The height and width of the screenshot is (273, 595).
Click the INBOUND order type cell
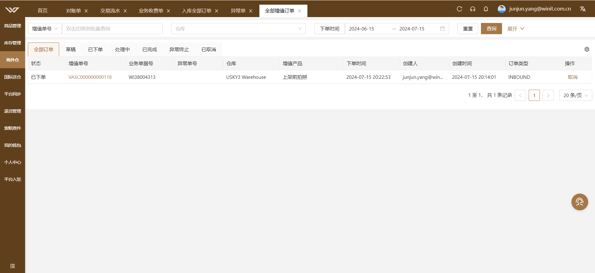point(519,77)
